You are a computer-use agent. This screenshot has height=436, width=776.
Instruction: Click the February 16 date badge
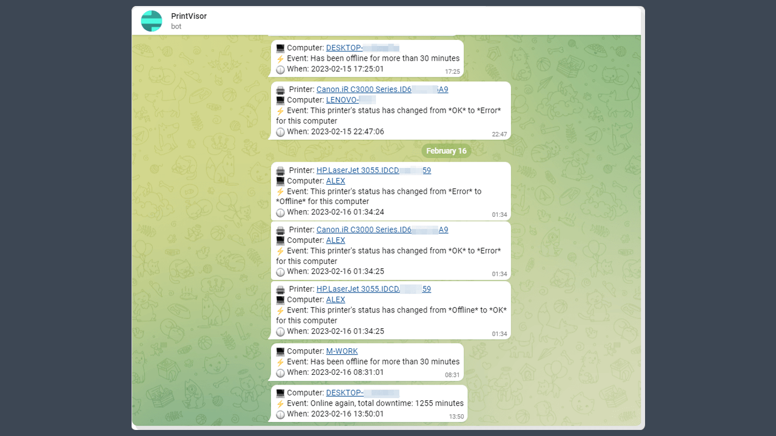[x=446, y=151]
